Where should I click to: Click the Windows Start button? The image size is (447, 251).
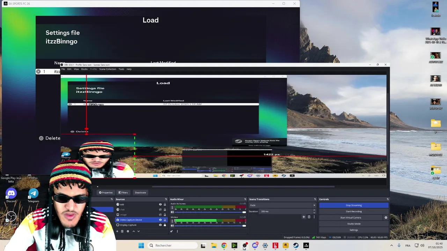coord(141,245)
